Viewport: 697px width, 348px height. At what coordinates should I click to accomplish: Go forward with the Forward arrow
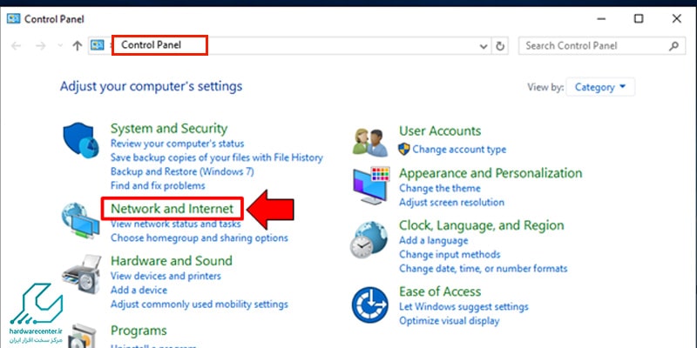40,46
